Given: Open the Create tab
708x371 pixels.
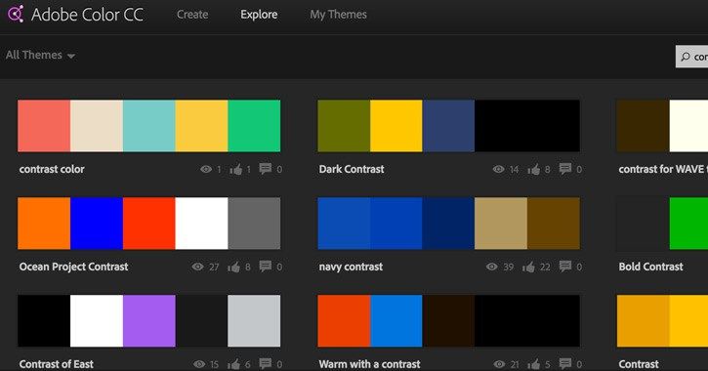Looking at the screenshot, I should [x=192, y=15].
